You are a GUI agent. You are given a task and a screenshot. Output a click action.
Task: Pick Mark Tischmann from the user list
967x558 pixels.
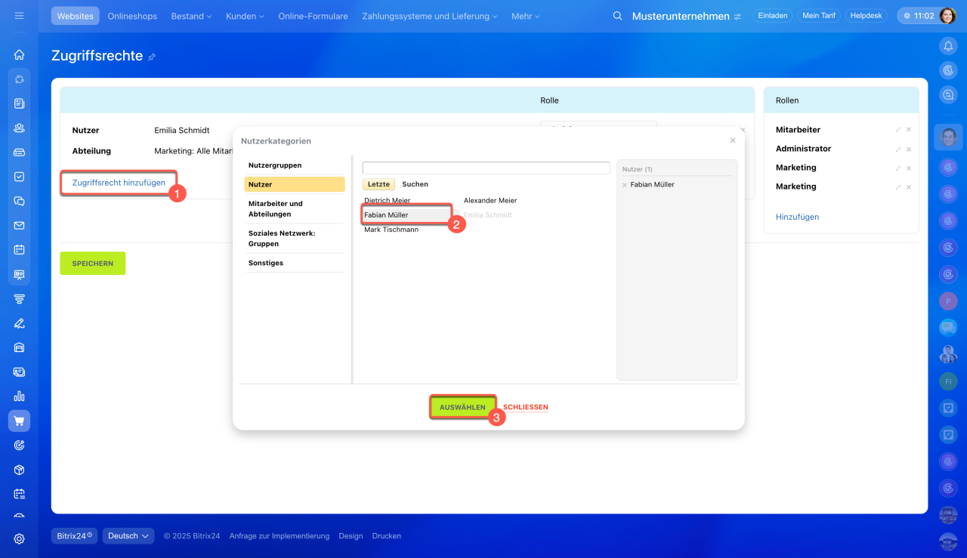click(391, 230)
